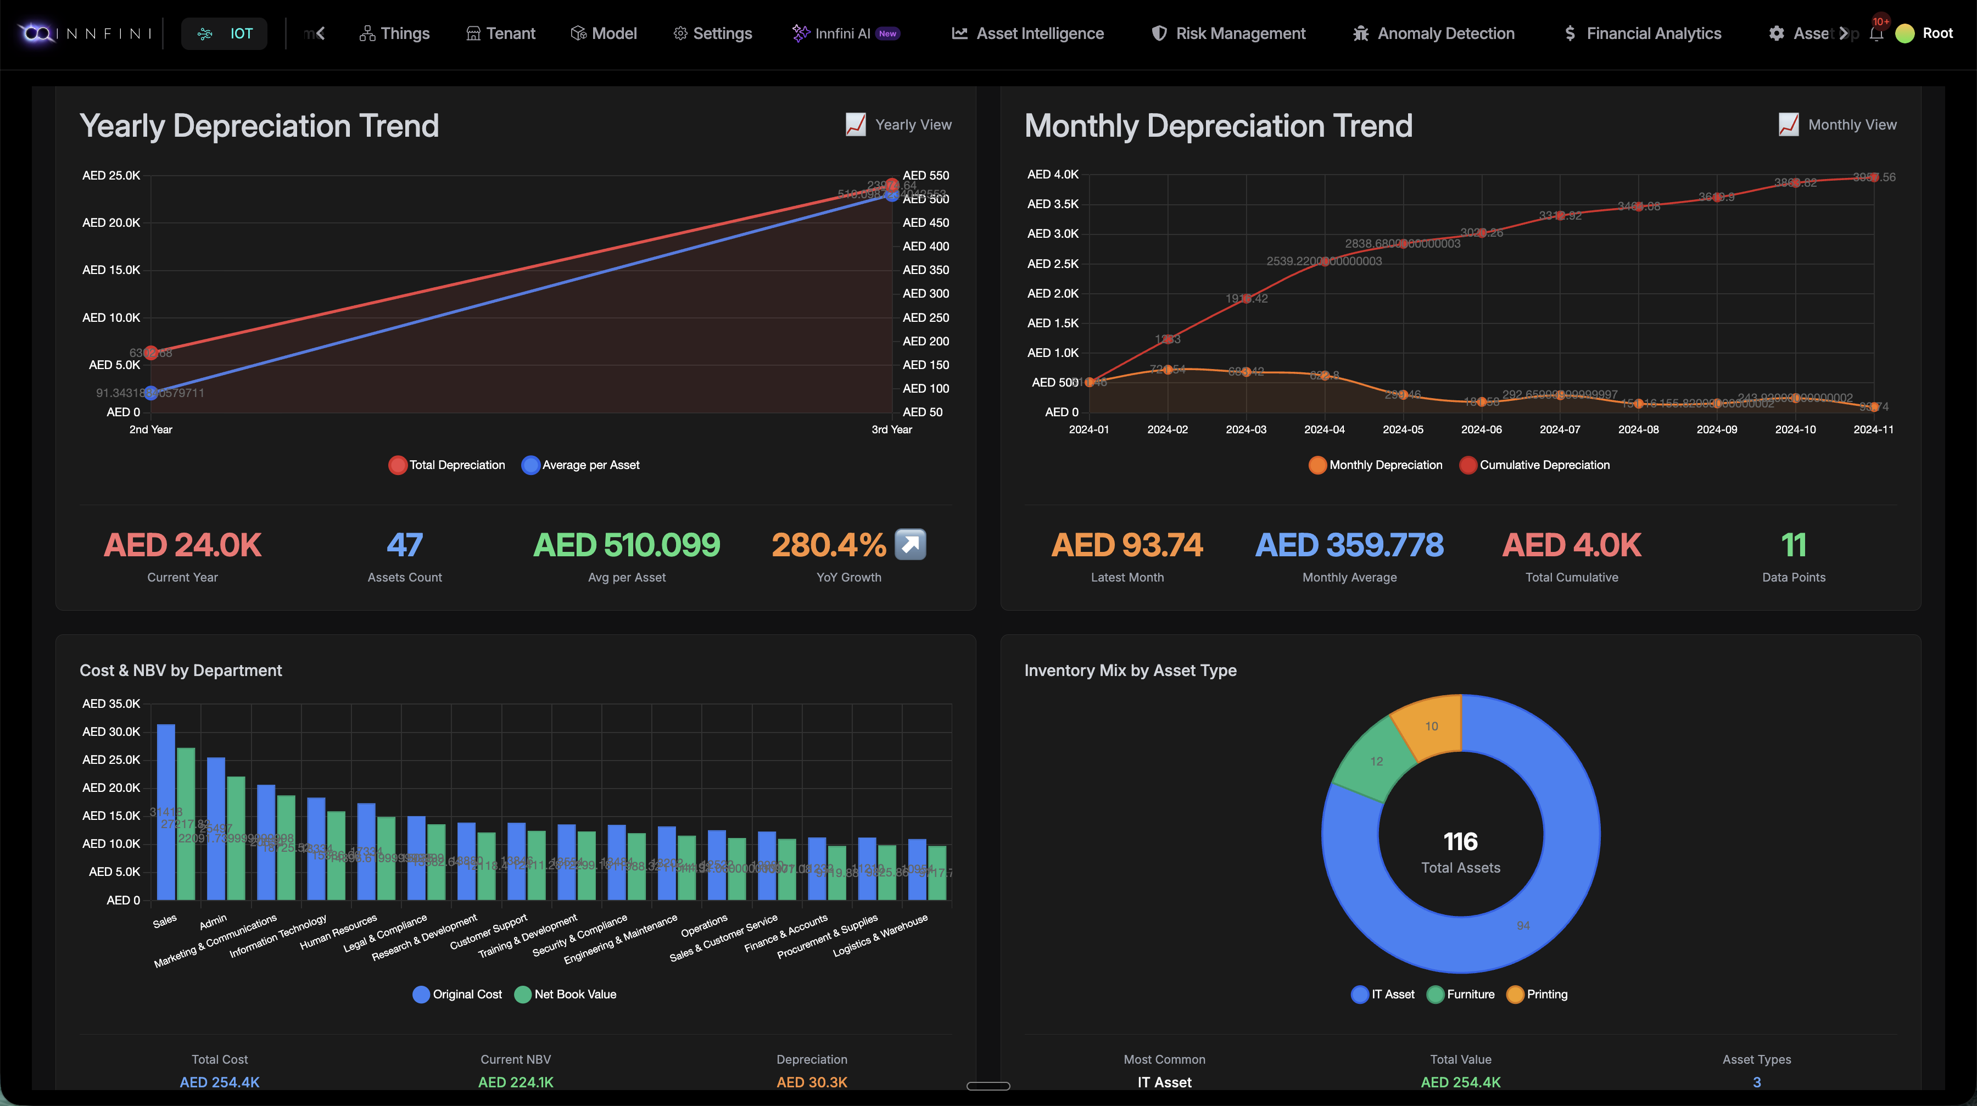Click the 2024-11 cumulative depreciation point

(x=1874, y=177)
